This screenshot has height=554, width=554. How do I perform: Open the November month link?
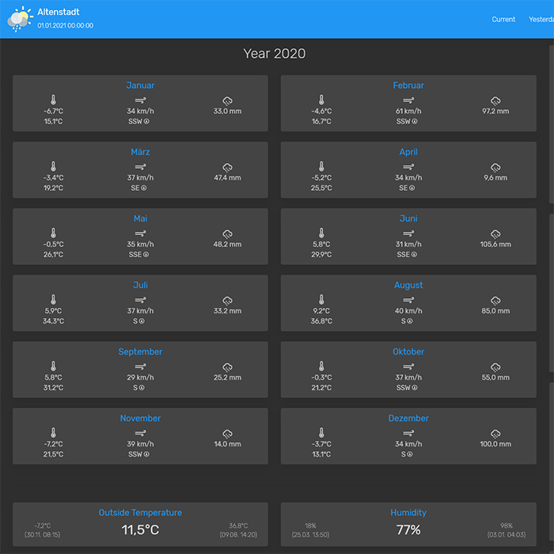point(140,419)
